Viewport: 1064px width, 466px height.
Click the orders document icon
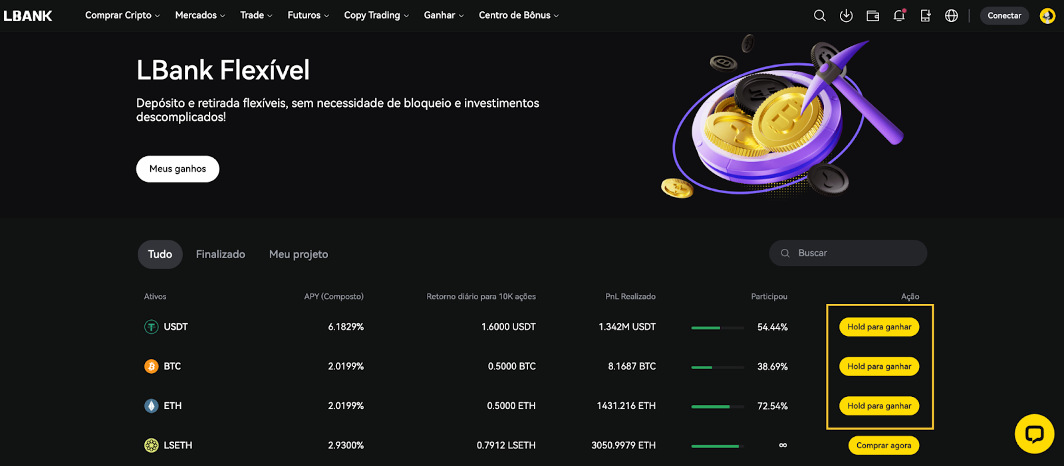point(925,15)
